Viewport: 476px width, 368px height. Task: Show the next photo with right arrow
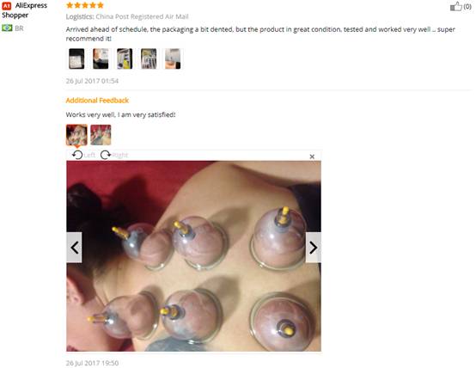pos(314,248)
